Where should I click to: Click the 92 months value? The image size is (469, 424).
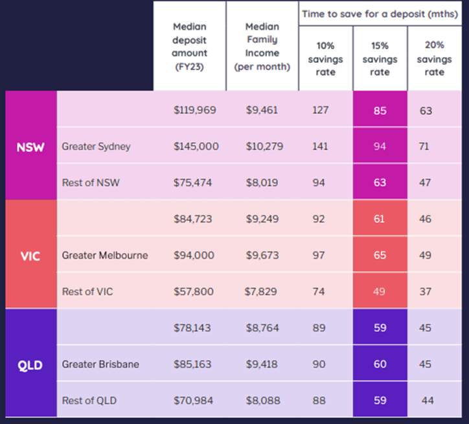(x=319, y=219)
